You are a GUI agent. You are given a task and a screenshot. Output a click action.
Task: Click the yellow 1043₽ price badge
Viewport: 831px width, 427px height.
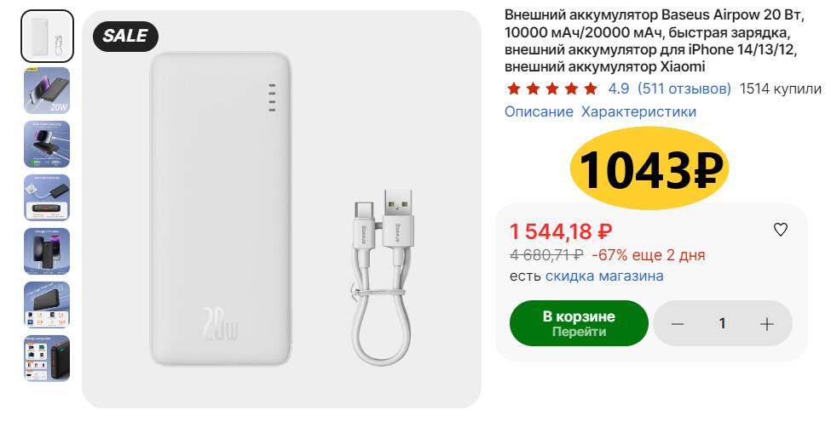click(x=649, y=168)
